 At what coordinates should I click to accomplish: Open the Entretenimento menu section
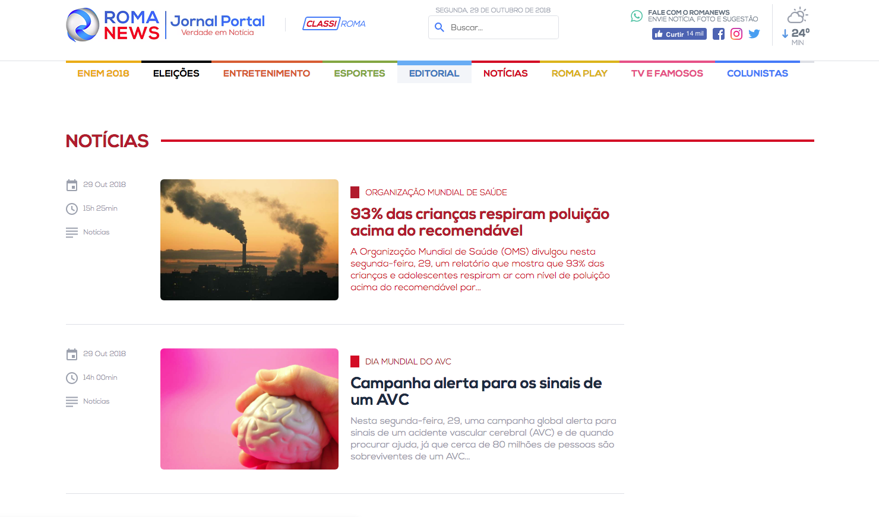tap(267, 73)
